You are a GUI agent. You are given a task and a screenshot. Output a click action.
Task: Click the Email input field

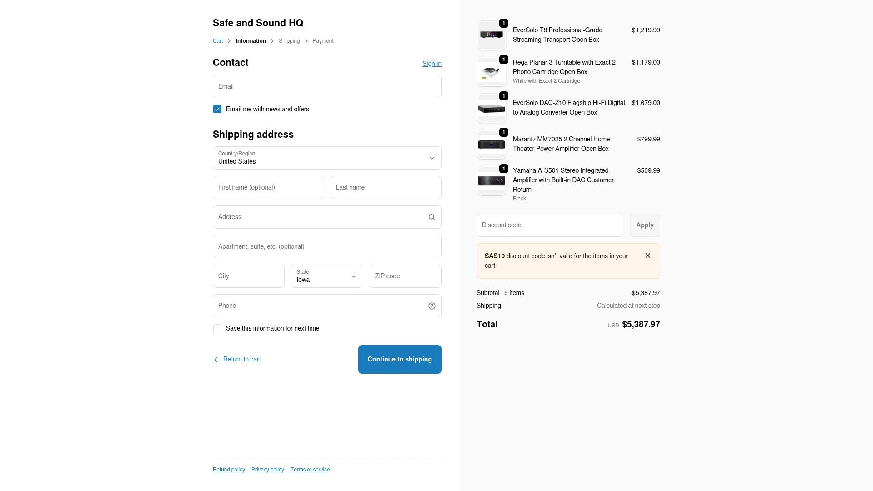point(327,86)
